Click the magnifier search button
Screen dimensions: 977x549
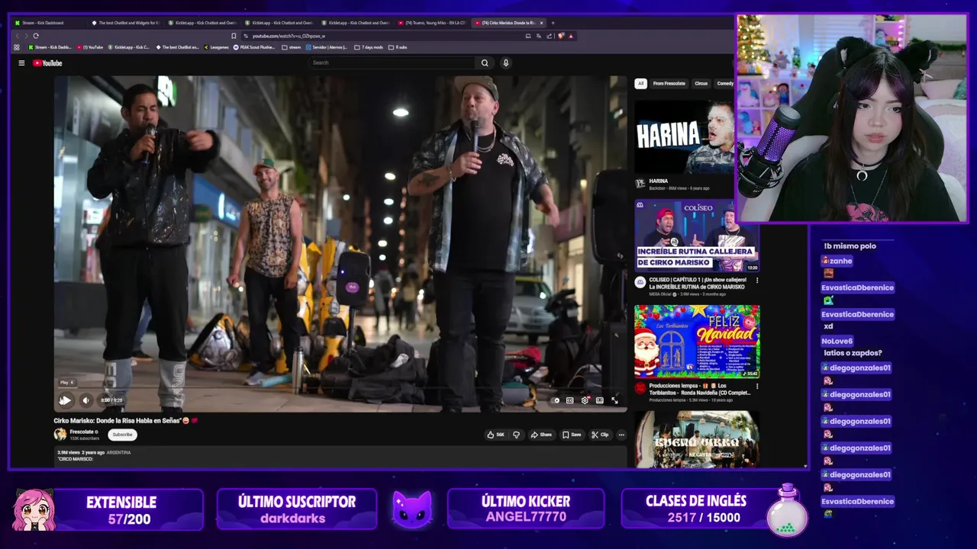coord(484,63)
